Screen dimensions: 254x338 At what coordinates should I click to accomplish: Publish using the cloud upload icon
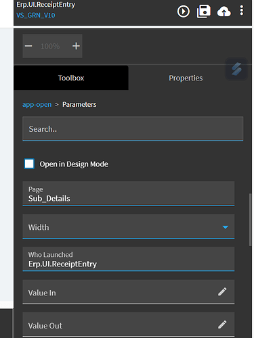(224, 11)
